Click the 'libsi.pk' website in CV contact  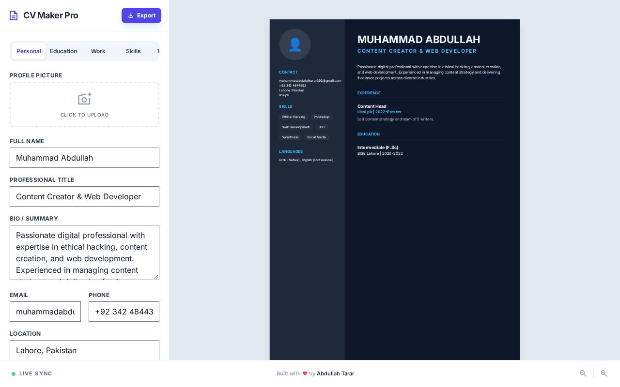coord(284,95)
